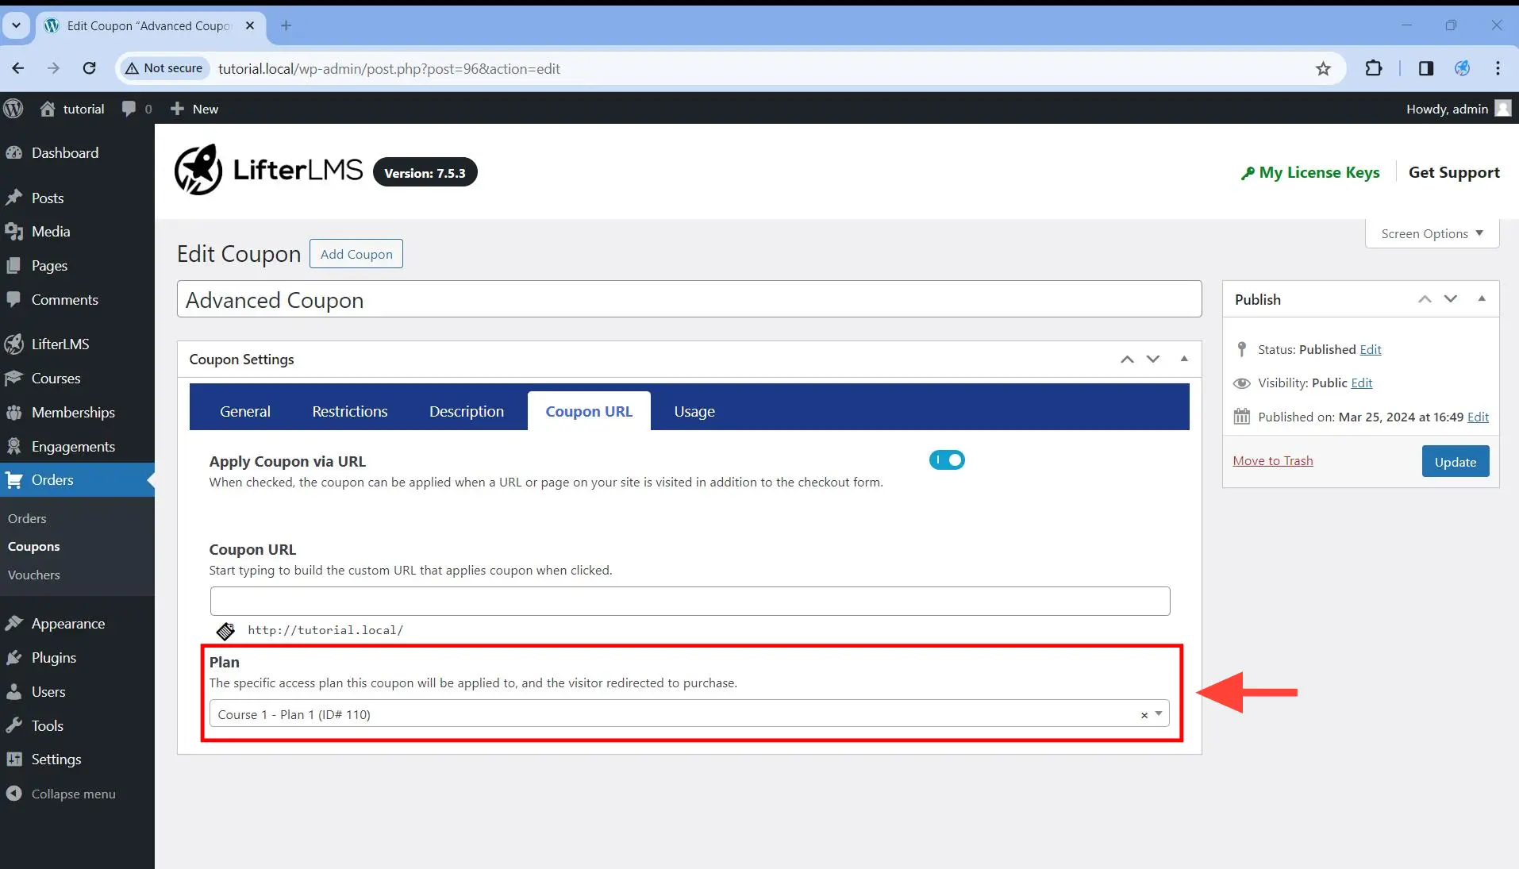This screenshot has width=1519, height=869.
Task: Toggle Apply Coupon via URL switch
Action: (947, 460)
